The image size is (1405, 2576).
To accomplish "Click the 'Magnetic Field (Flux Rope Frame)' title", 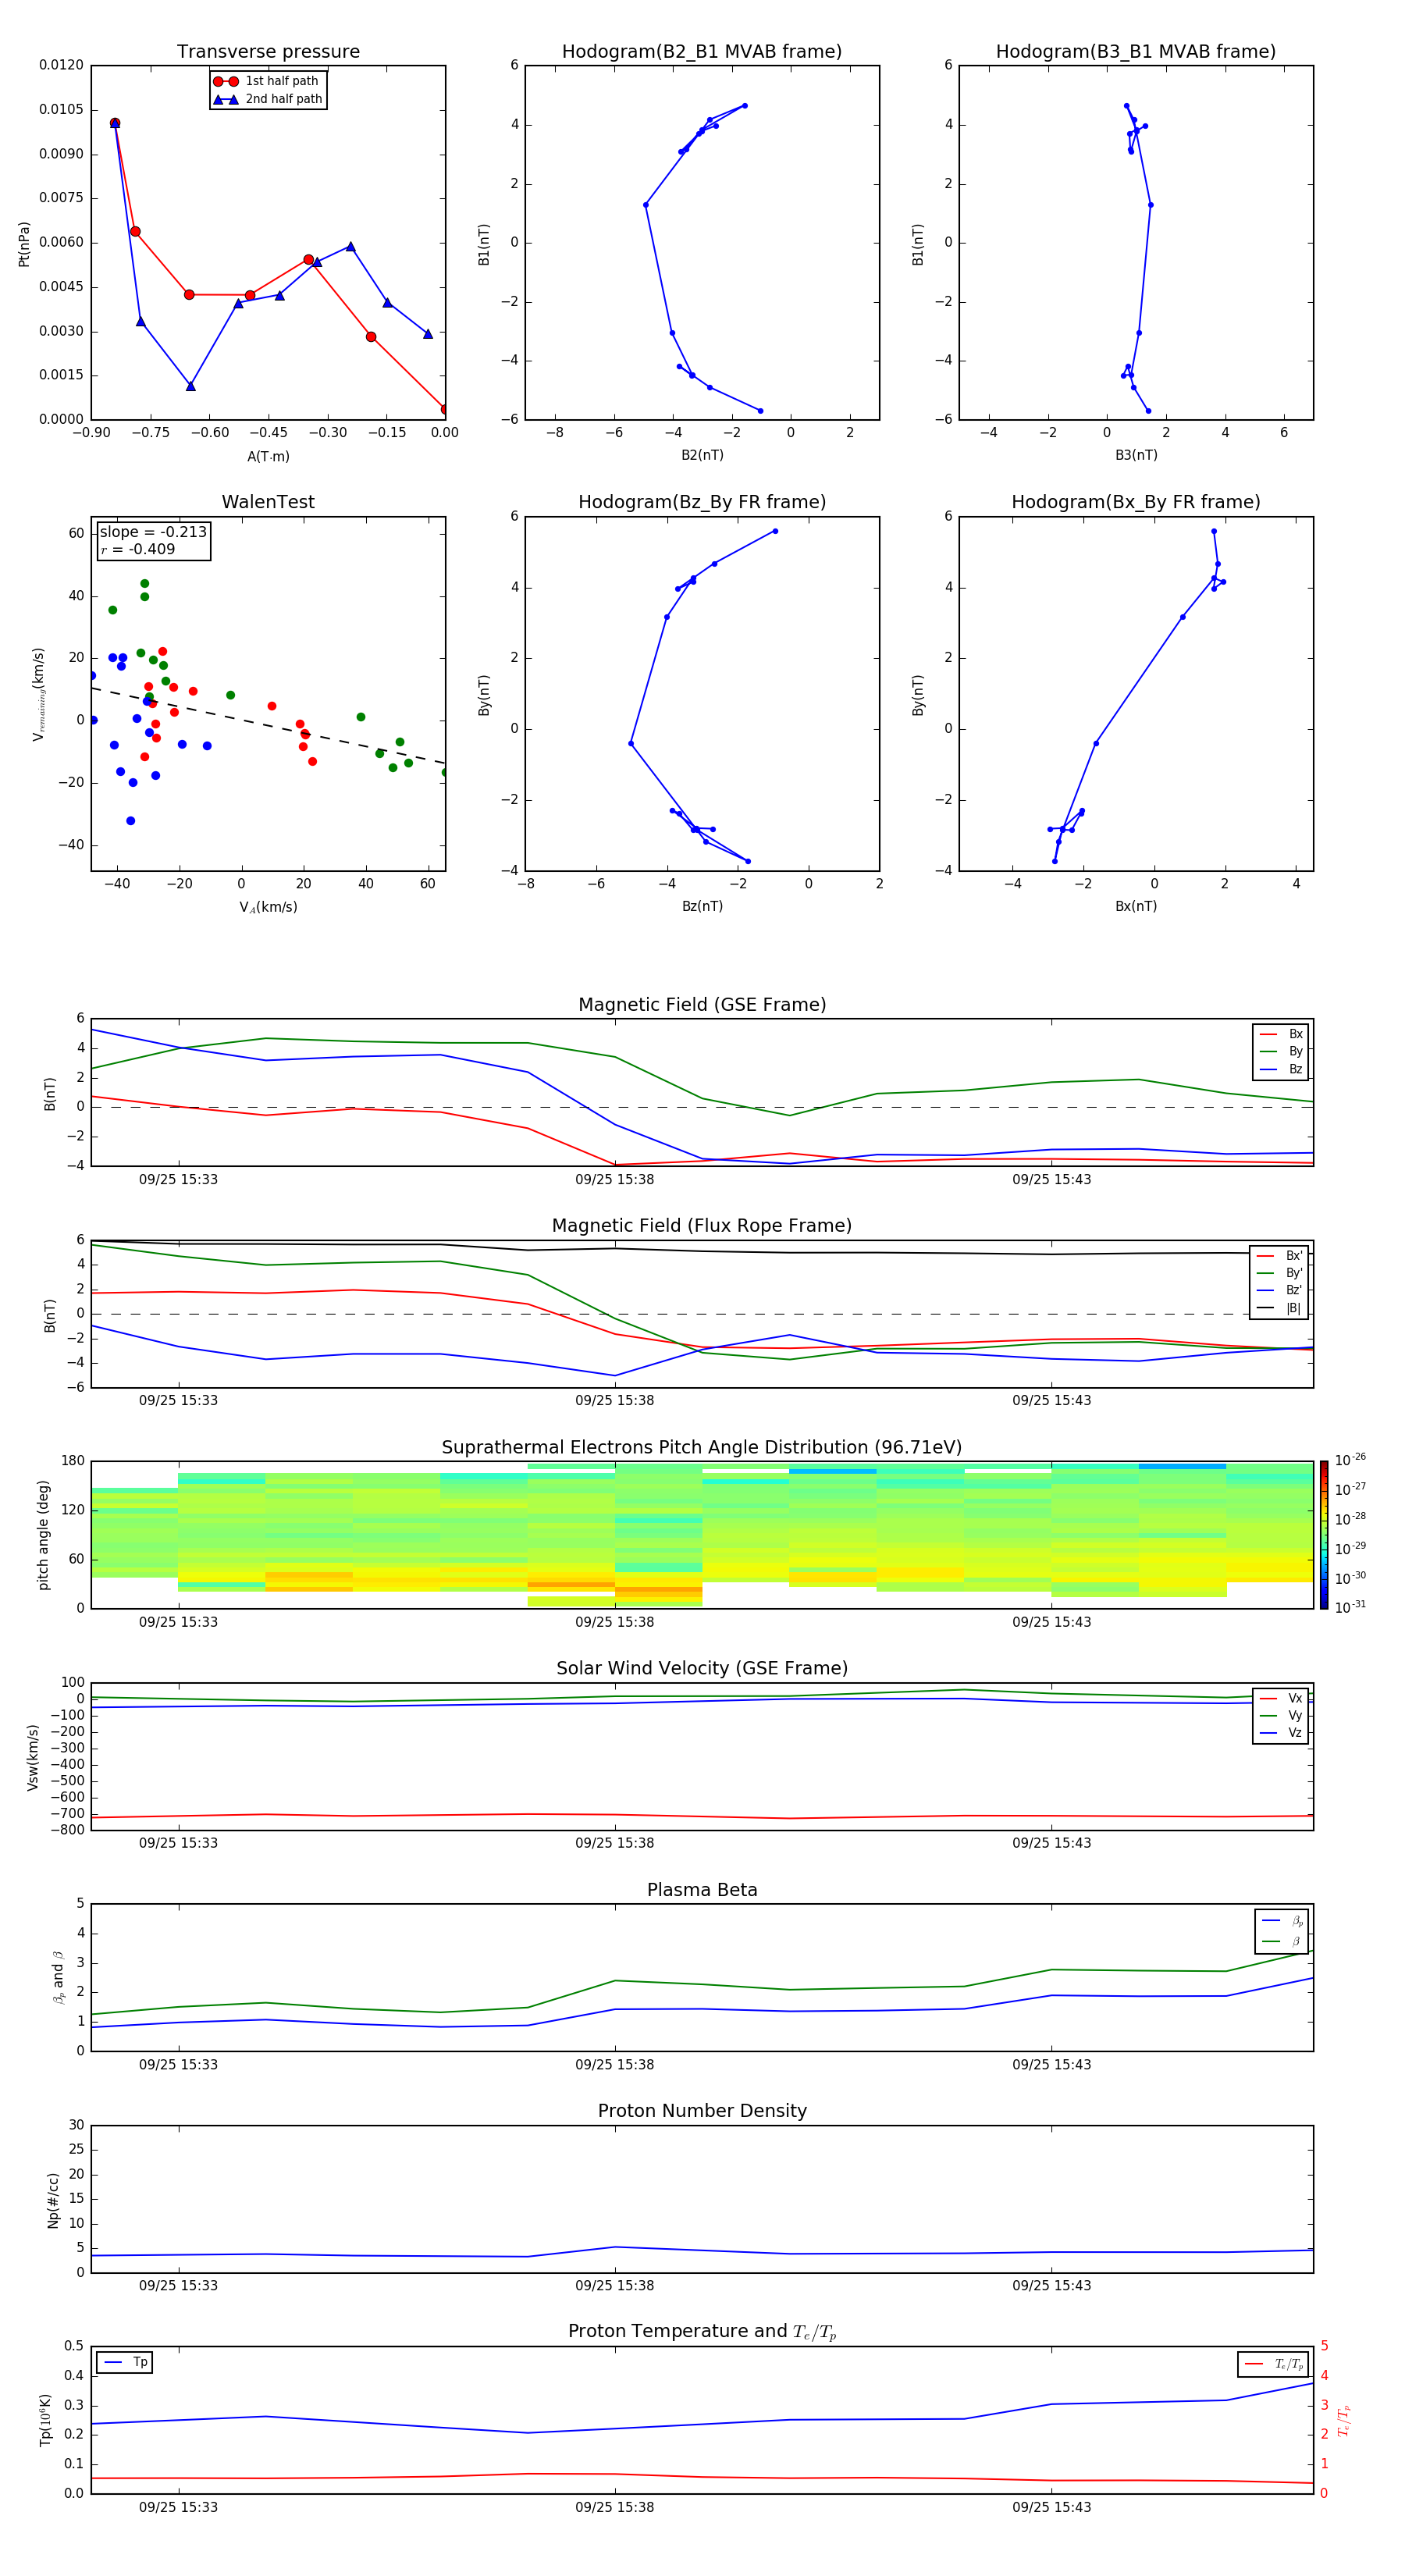I will 702,1226.
